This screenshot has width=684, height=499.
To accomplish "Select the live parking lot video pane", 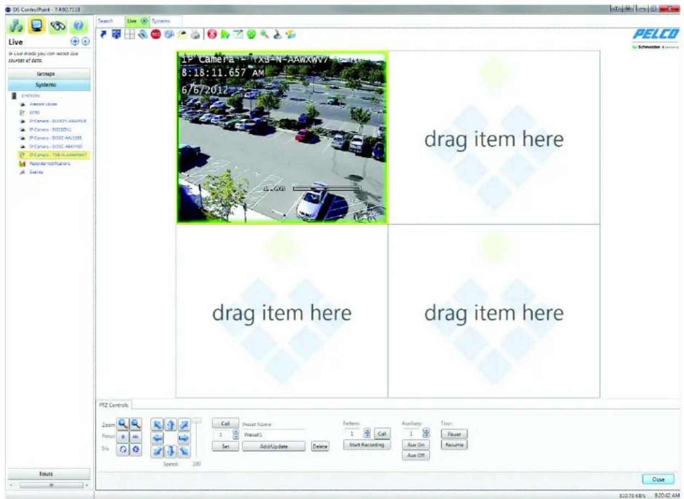I will [x=282, y=137].
